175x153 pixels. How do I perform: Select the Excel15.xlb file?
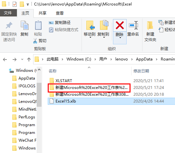pyautogui.click(x=111, y=101)
